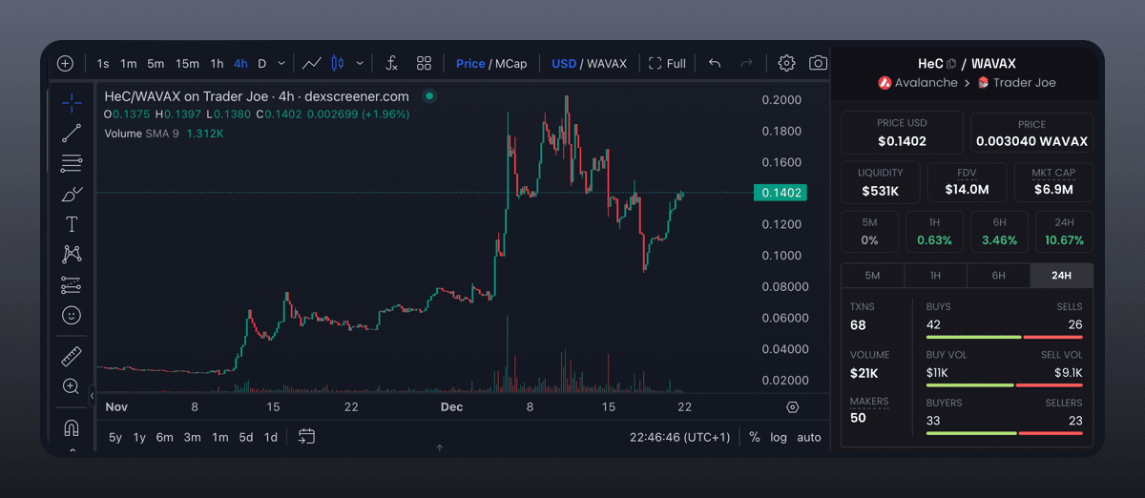This screenshot has width=1145, height=498.
Task: Switch chart to MCap view
Action: 510,64
